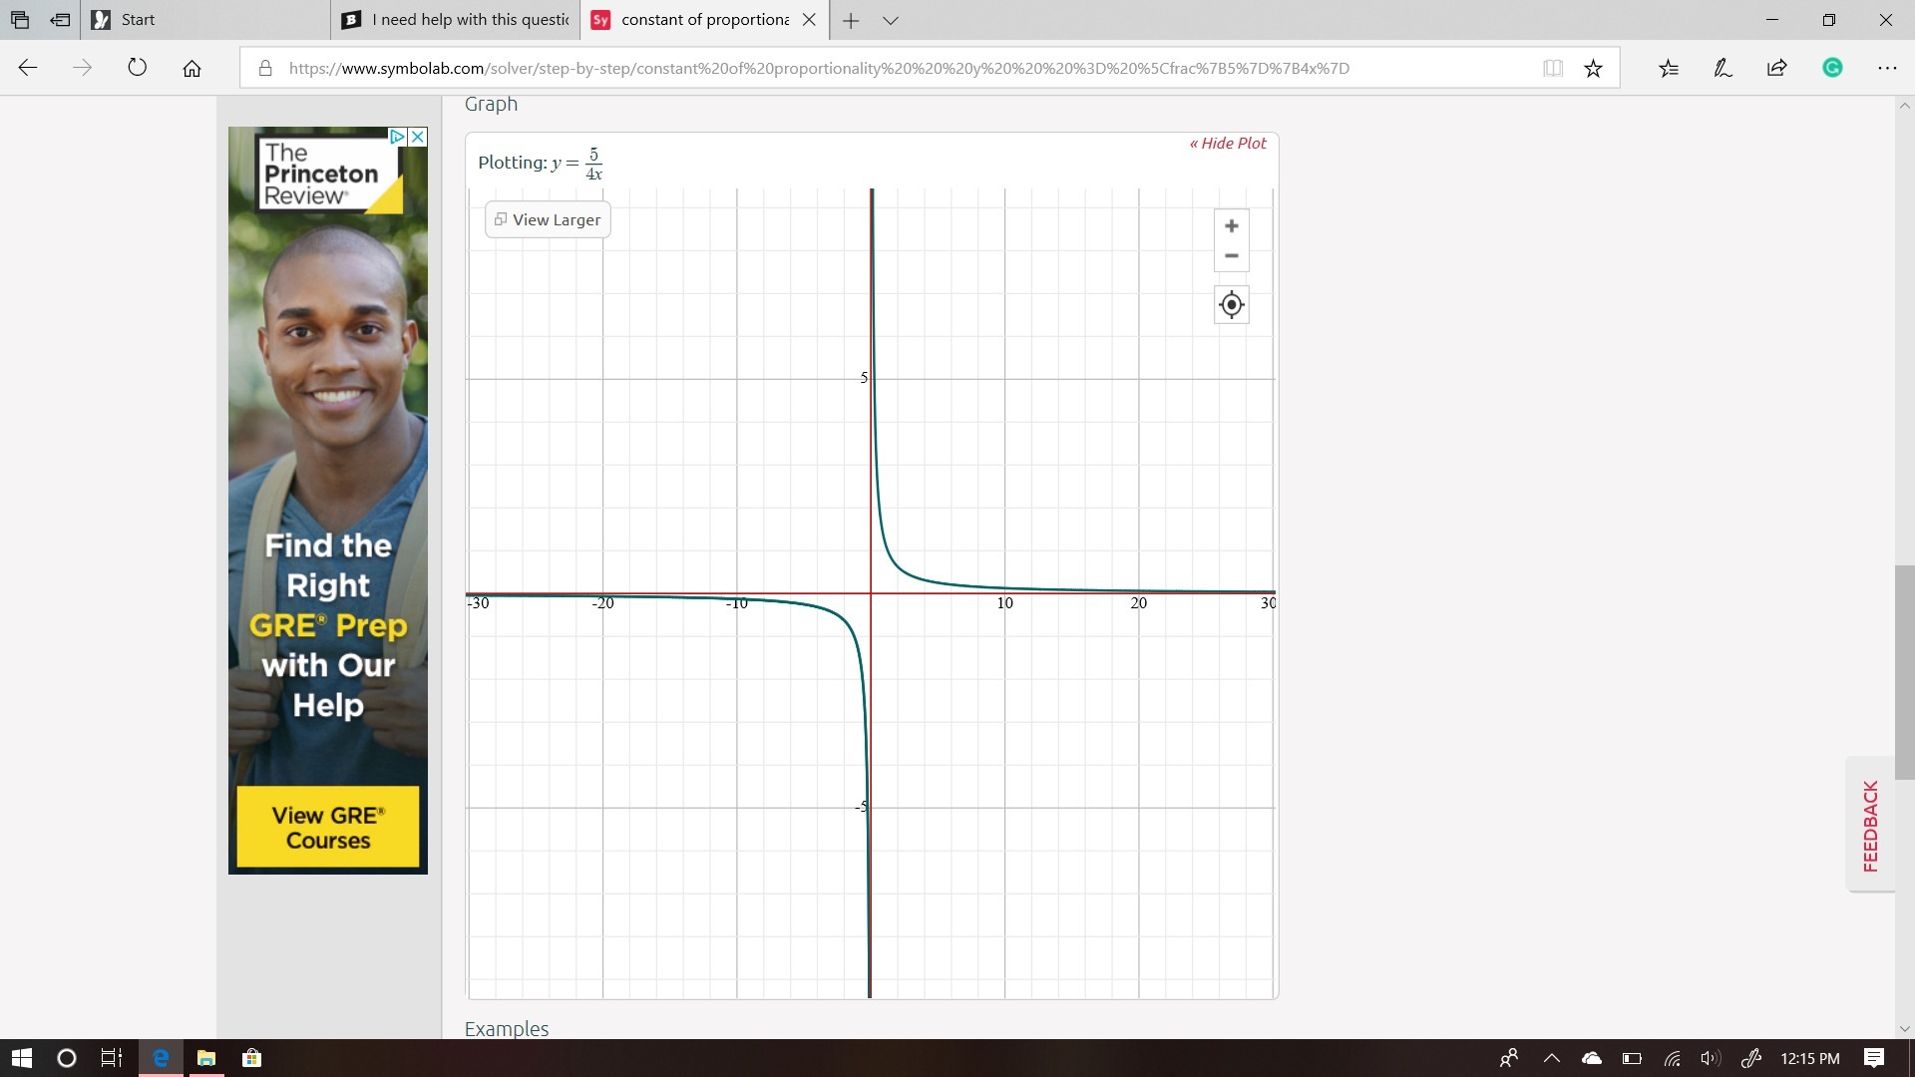
Task: Hide the plot via Hide Plot link
Action: click(x=1227, y=143)
